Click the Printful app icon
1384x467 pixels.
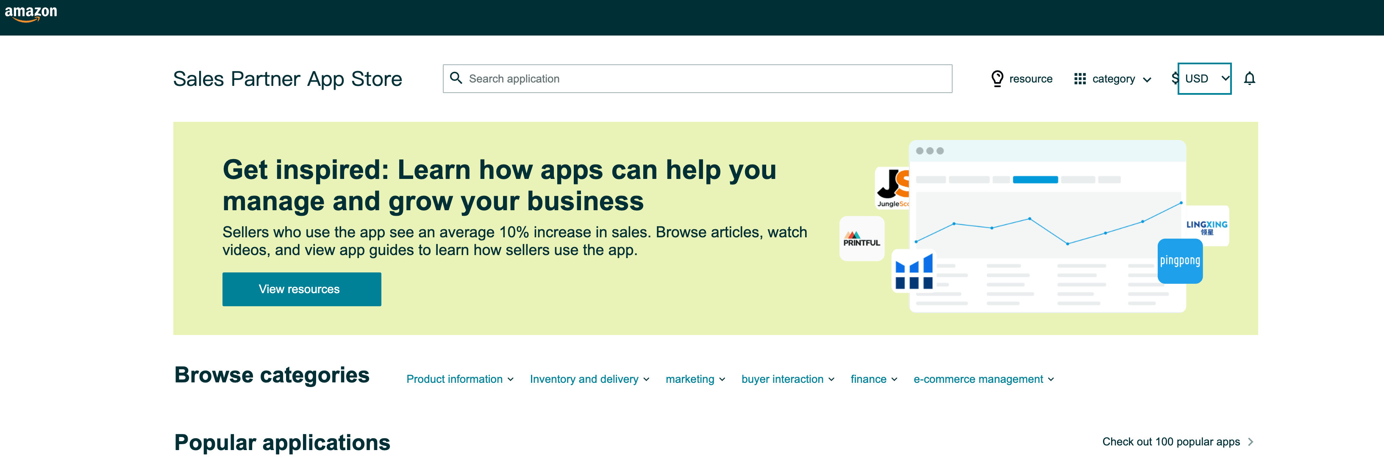click(x=862, y=242)
